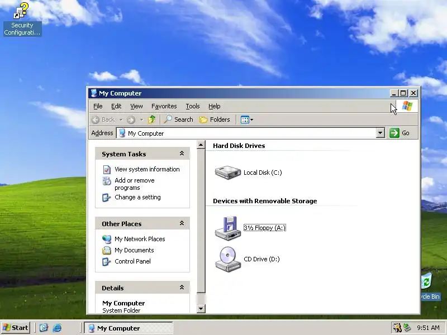Open the File menu
447x335 pixels.
pyautogui.click(x=98, y=106)
